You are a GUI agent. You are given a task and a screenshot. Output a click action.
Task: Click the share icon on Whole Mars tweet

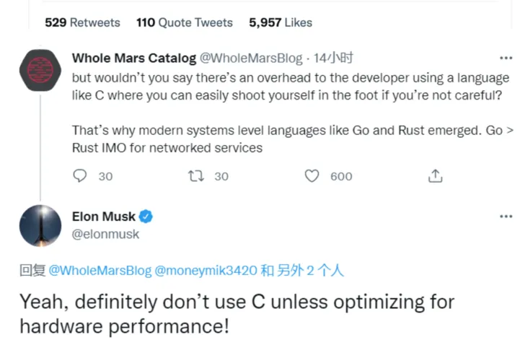(x=435, y=175)
